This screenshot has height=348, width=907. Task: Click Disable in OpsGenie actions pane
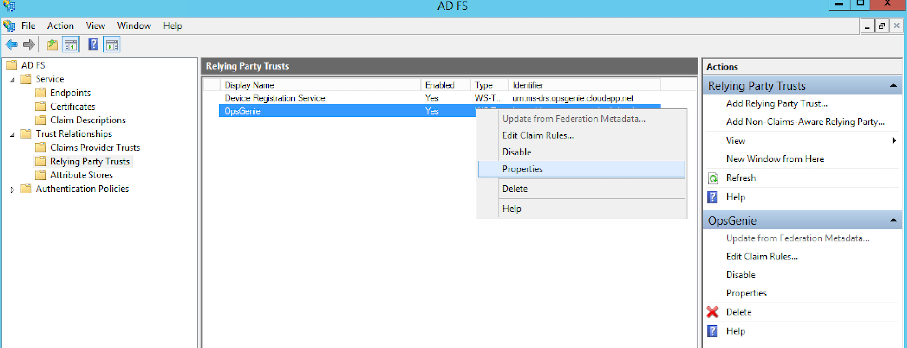pyautogui.click(x=741, y=275)
